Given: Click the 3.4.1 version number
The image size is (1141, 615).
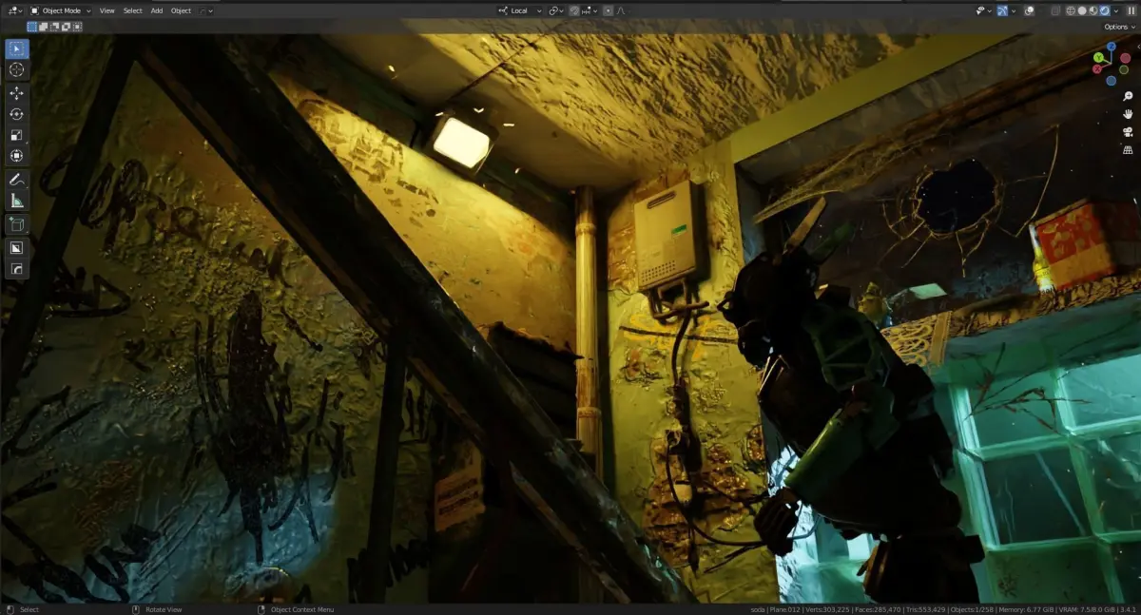Looking at the screenshot, I should click(1127, 609).
